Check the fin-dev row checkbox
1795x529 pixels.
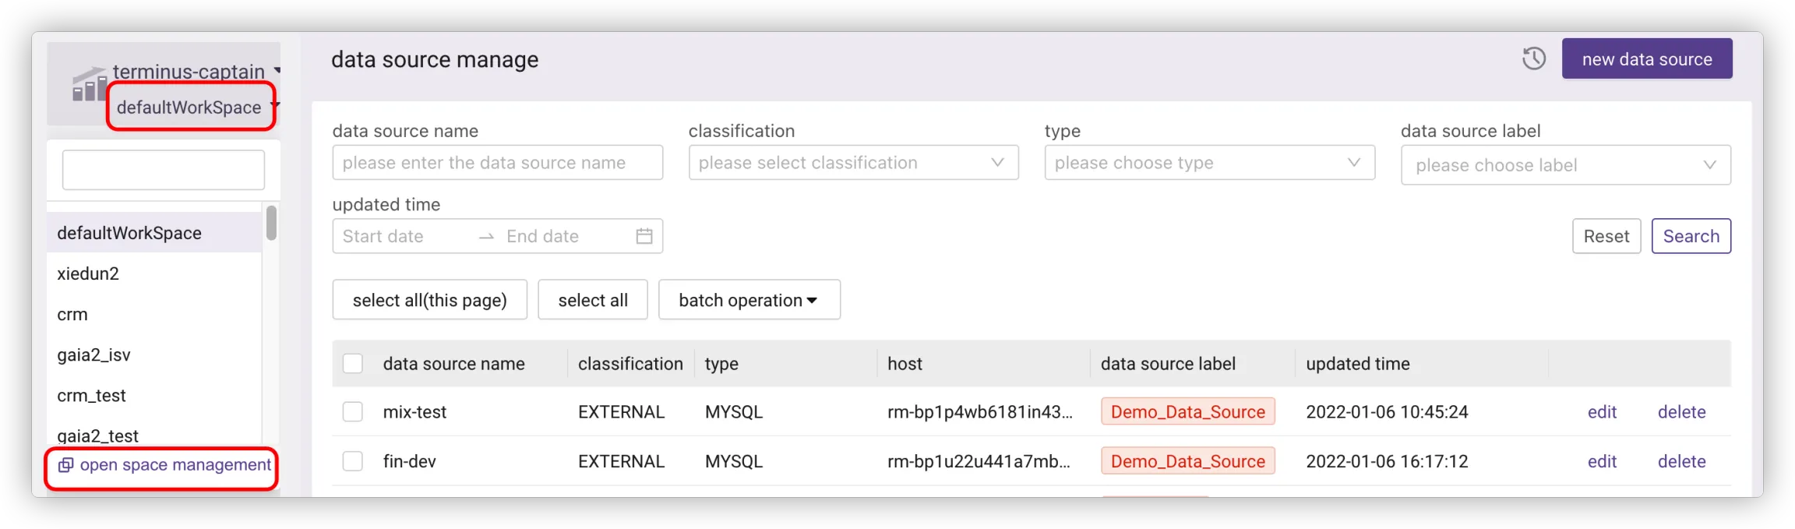point(353,461)
